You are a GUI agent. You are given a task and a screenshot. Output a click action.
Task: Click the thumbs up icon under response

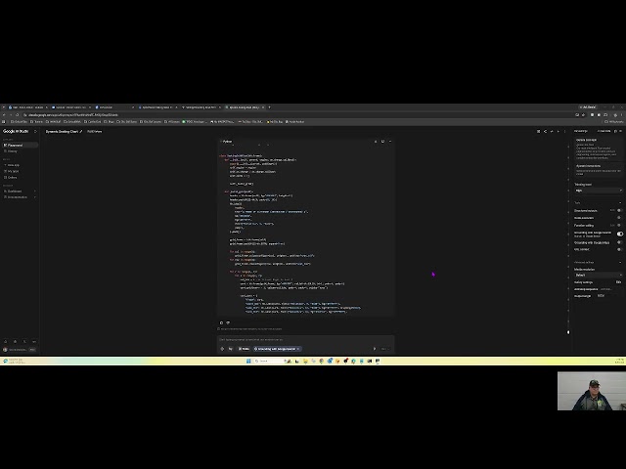[x=222, y=322]
